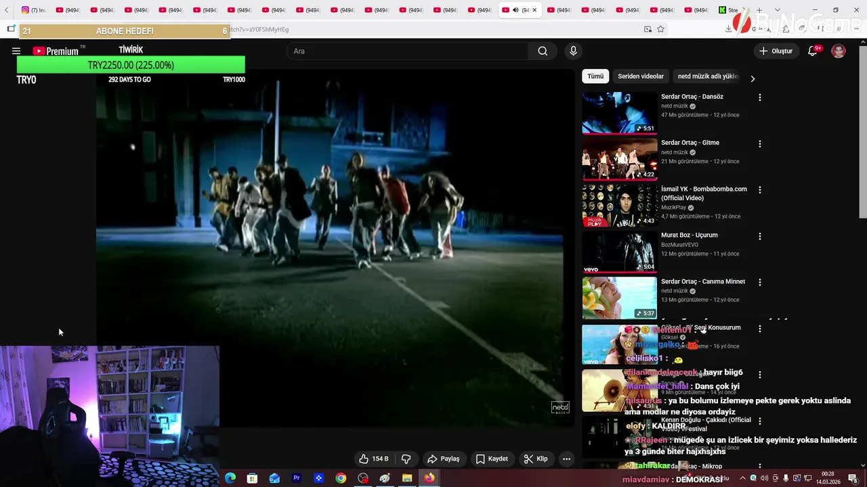Show more filter chips with right arrow
Screen dimensions: 867x487
point(753,78)
